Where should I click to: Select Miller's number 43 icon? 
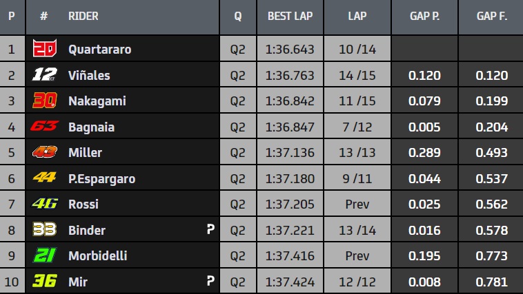(x=44, y=152)
